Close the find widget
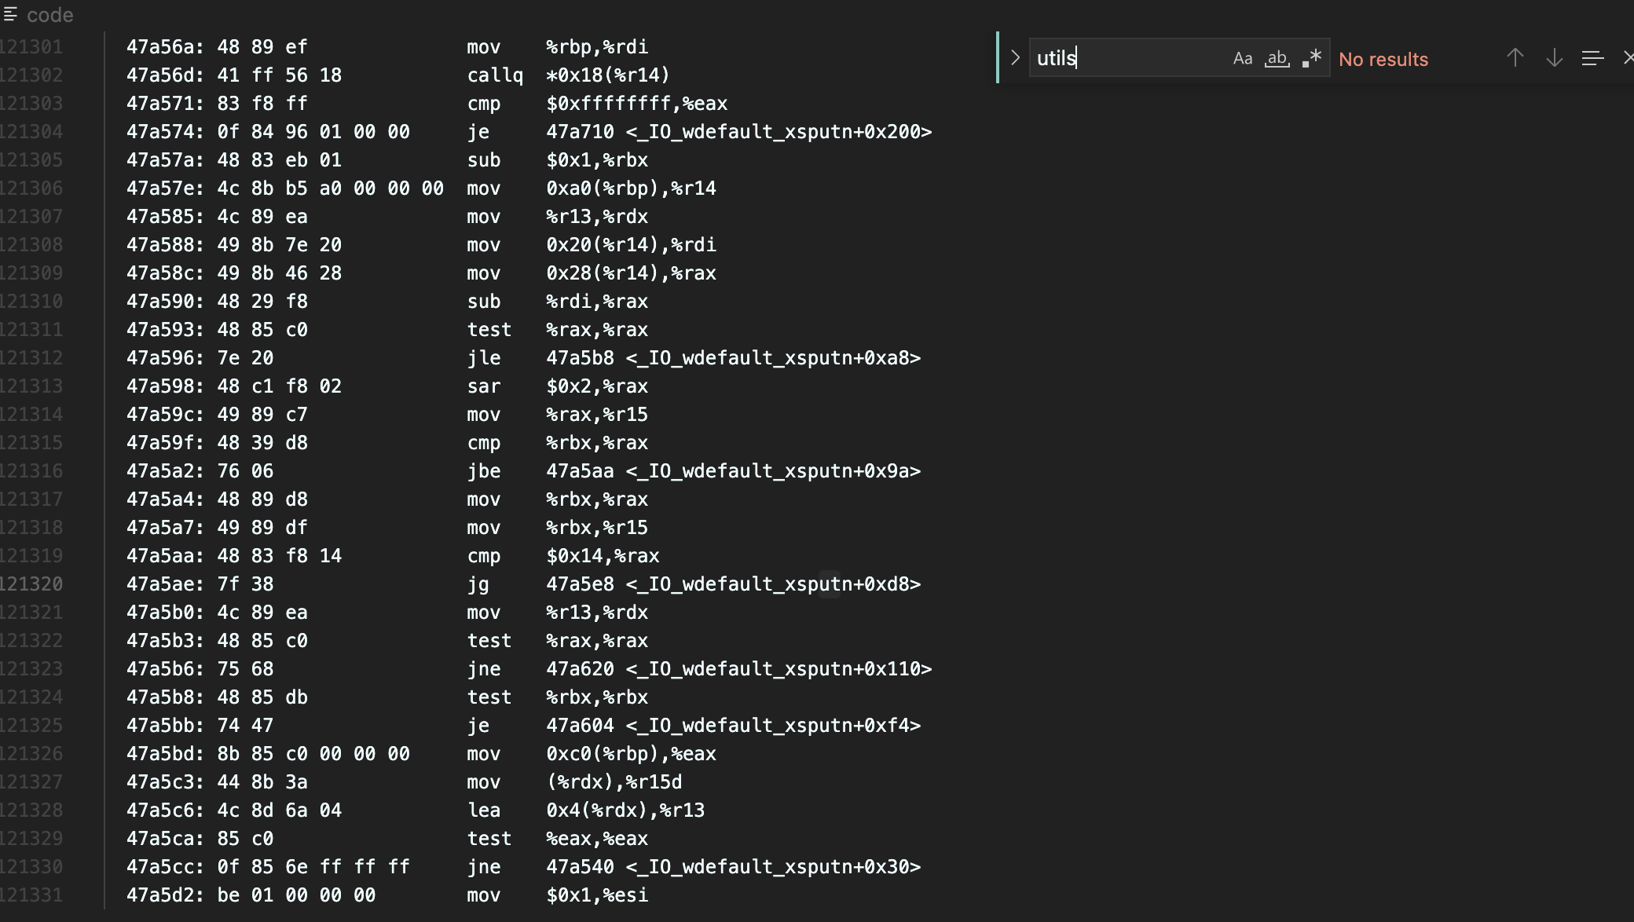Viewport: 1634px width, 922px height. coord(1628,57)
